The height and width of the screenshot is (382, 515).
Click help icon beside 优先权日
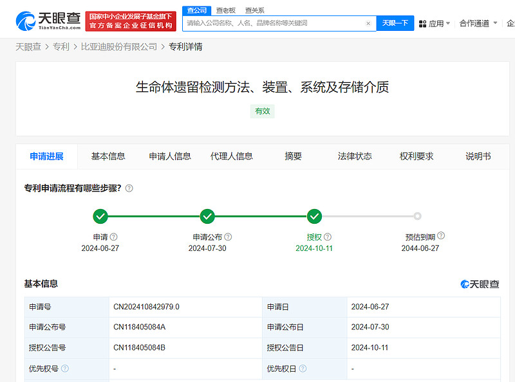pos(303,368)
